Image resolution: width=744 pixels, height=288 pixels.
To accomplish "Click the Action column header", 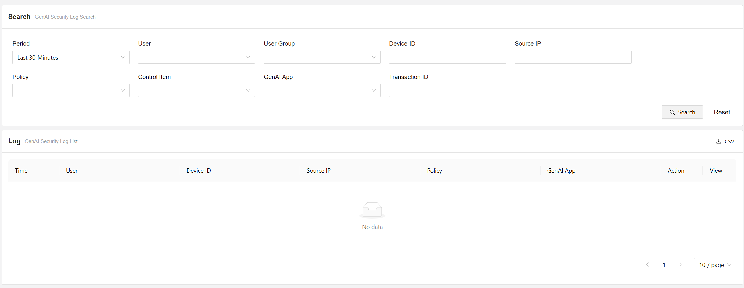I will (x=676, y=171).
